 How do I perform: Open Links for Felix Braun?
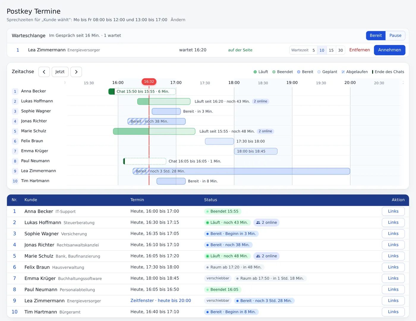coord(393,267)
